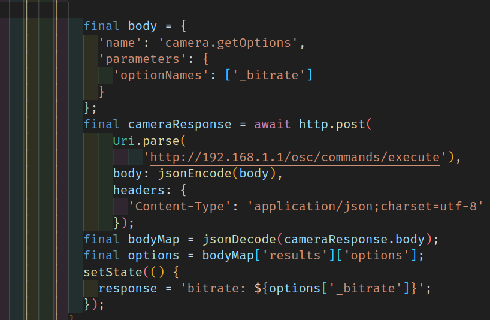This screenshot has width=490, height=320.
Task: Click setState call
Action: pos(113,272)
